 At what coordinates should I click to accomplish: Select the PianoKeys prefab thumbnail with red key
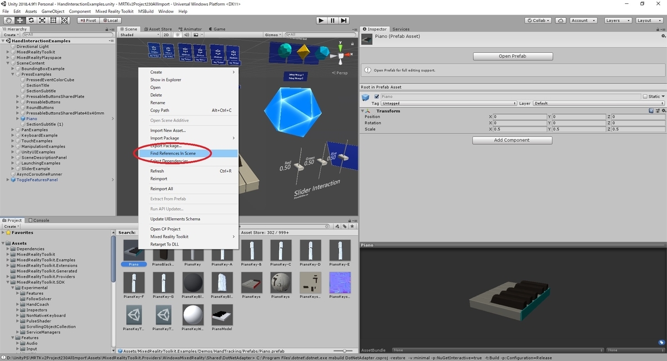tap(252, 283)
